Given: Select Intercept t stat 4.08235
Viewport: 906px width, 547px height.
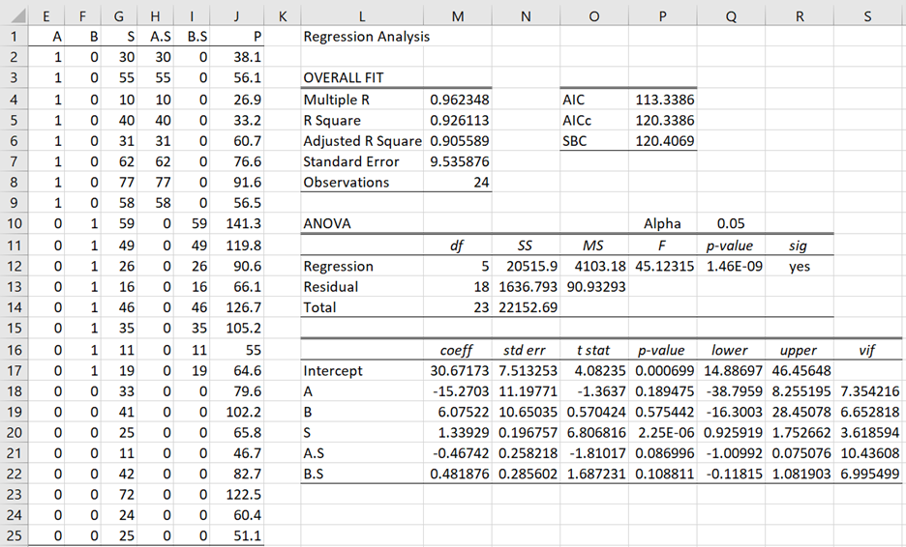Looking at the screenshot, I should (x=594, y=370).
